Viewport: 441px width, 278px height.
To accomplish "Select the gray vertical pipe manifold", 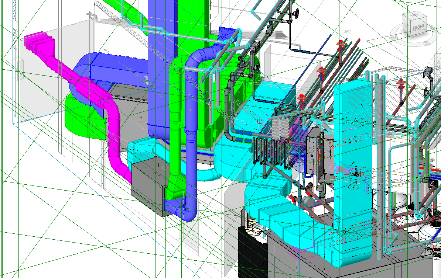I will pyautogui.click(x=271, y=151).
